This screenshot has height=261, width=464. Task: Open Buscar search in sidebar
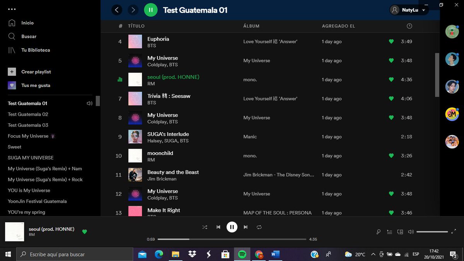pyautogui.click(x=22, y=36)
